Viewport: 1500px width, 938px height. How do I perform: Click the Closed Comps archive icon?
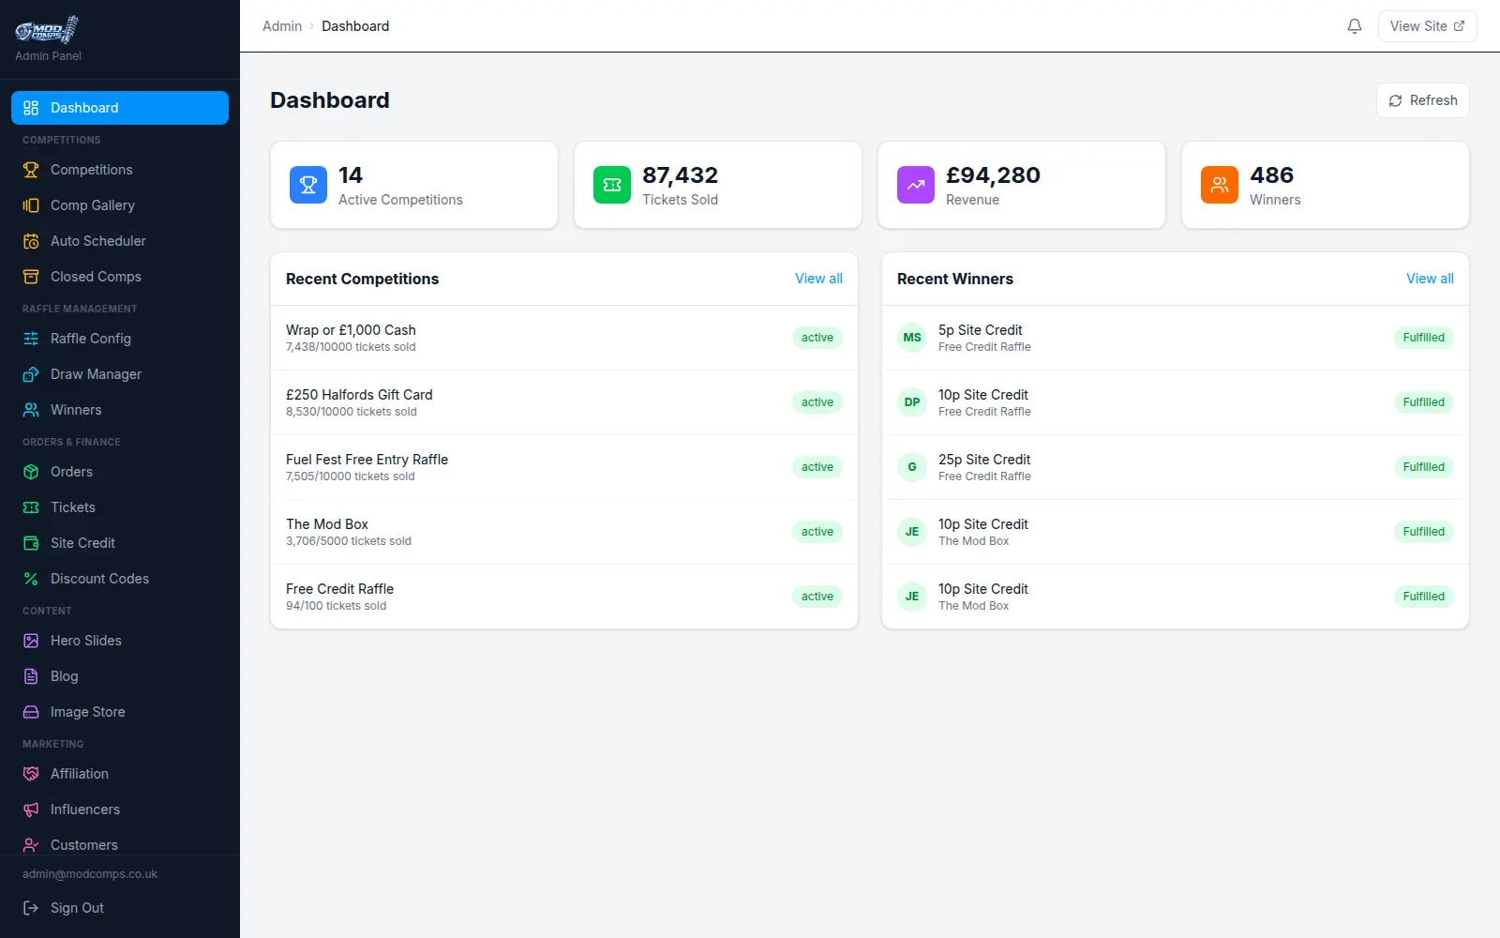31,277
